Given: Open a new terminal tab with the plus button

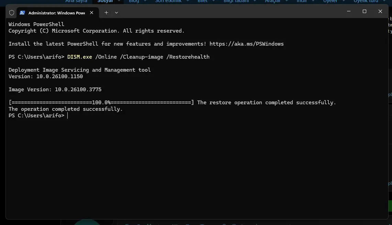Looking at the screenshot, I should (x=106, y=12).
